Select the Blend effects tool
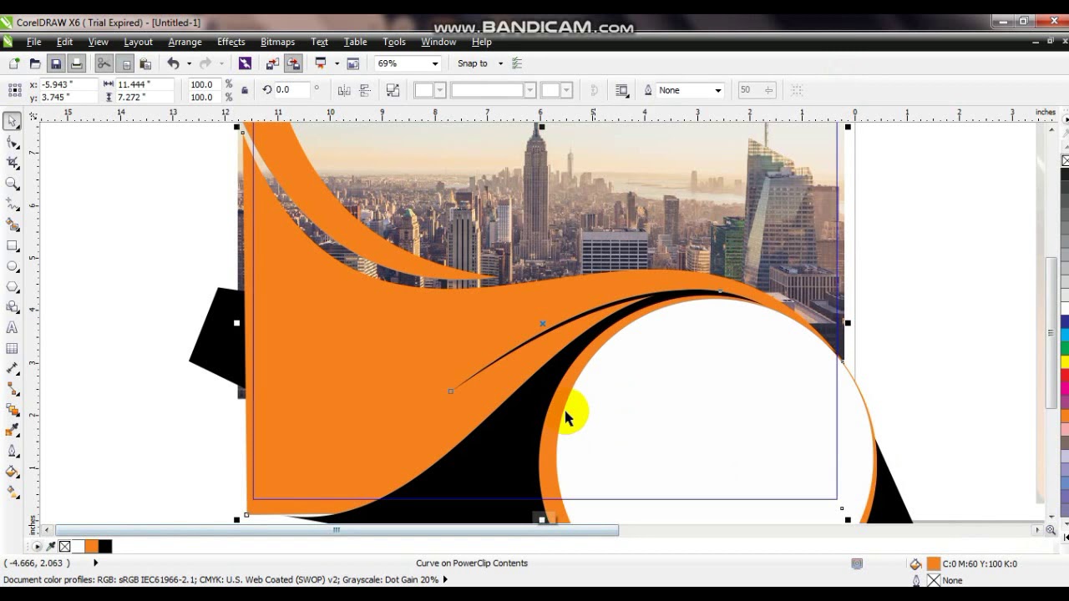1069x601 pixels. [13, 411]
